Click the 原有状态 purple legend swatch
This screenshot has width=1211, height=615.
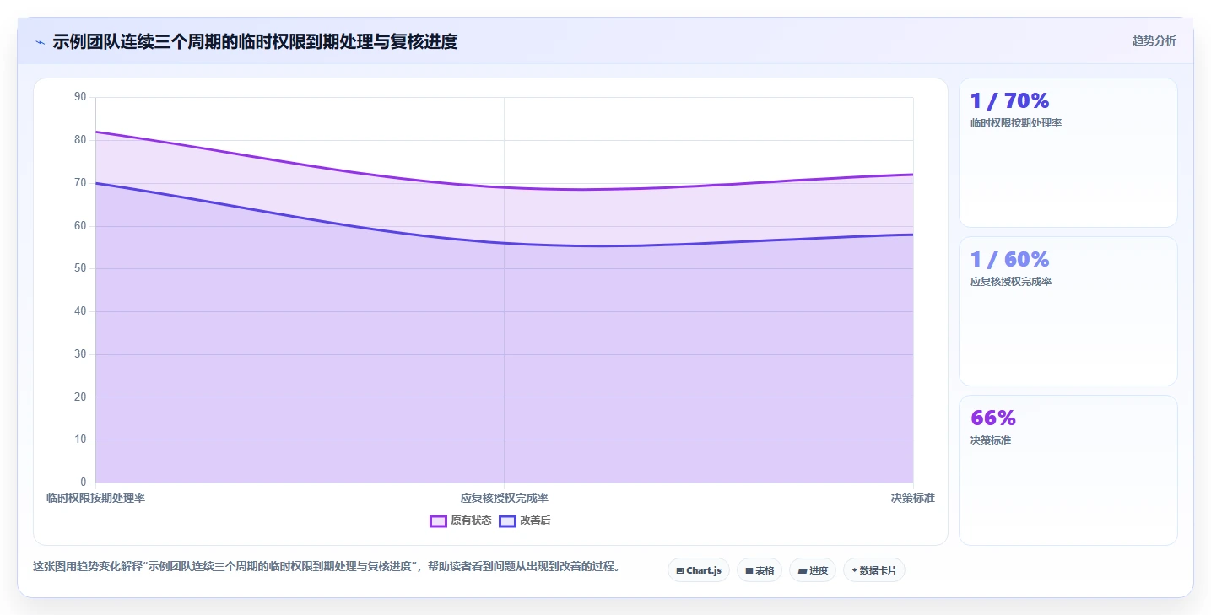click(438, 521)
